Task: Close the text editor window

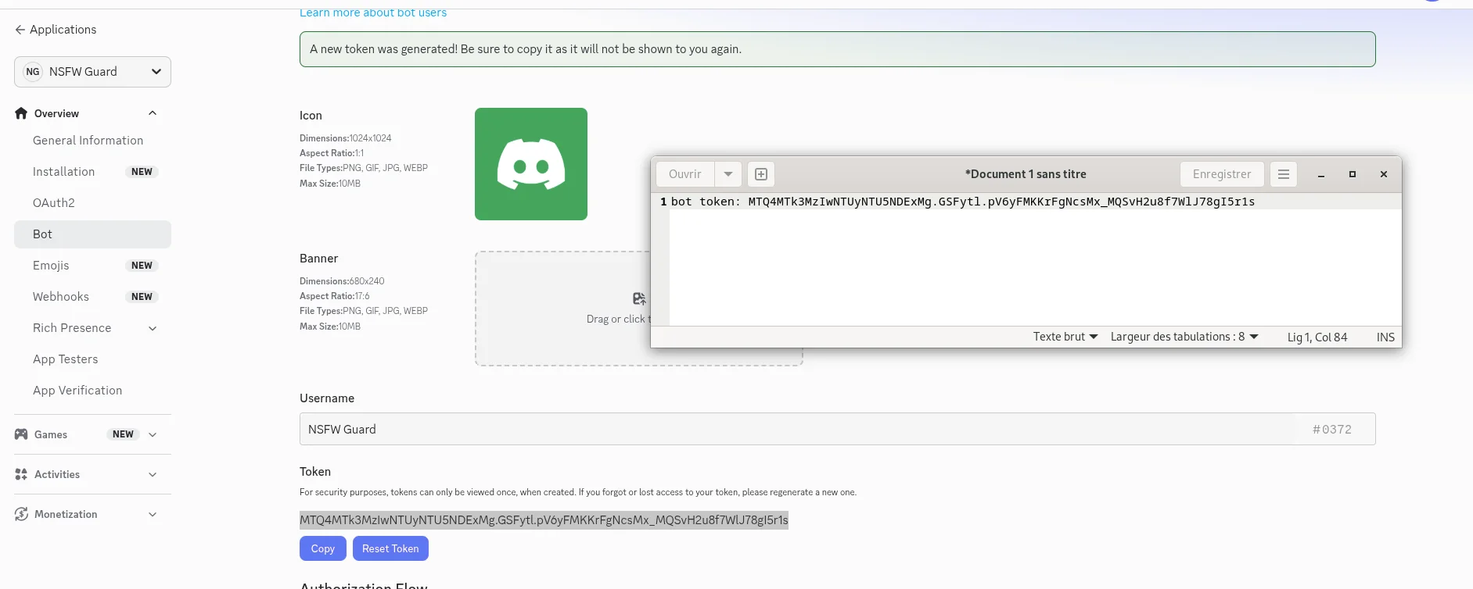Action: pyautogui.click(x=1384, y=174)
